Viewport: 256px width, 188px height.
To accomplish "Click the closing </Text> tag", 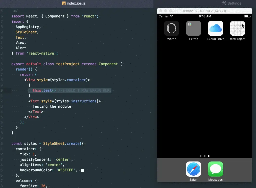I will (36, 112).
